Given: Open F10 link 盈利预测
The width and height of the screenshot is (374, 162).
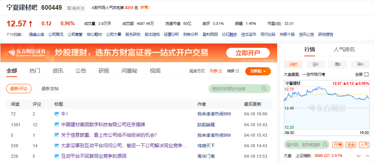Looking at the screenshot, I should pos(210,35).
